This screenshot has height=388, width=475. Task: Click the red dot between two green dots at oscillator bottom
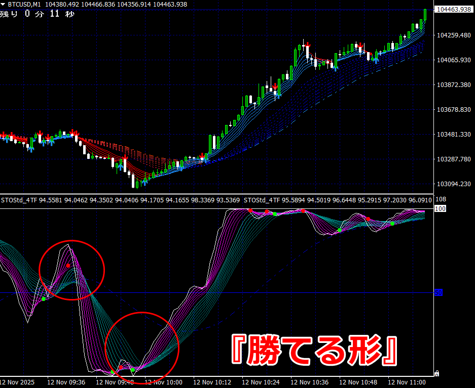[121, 367]
